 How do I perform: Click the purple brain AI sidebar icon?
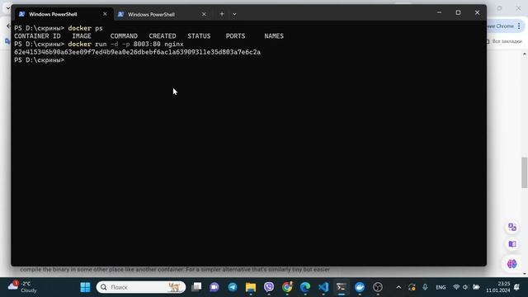(511, 264)
